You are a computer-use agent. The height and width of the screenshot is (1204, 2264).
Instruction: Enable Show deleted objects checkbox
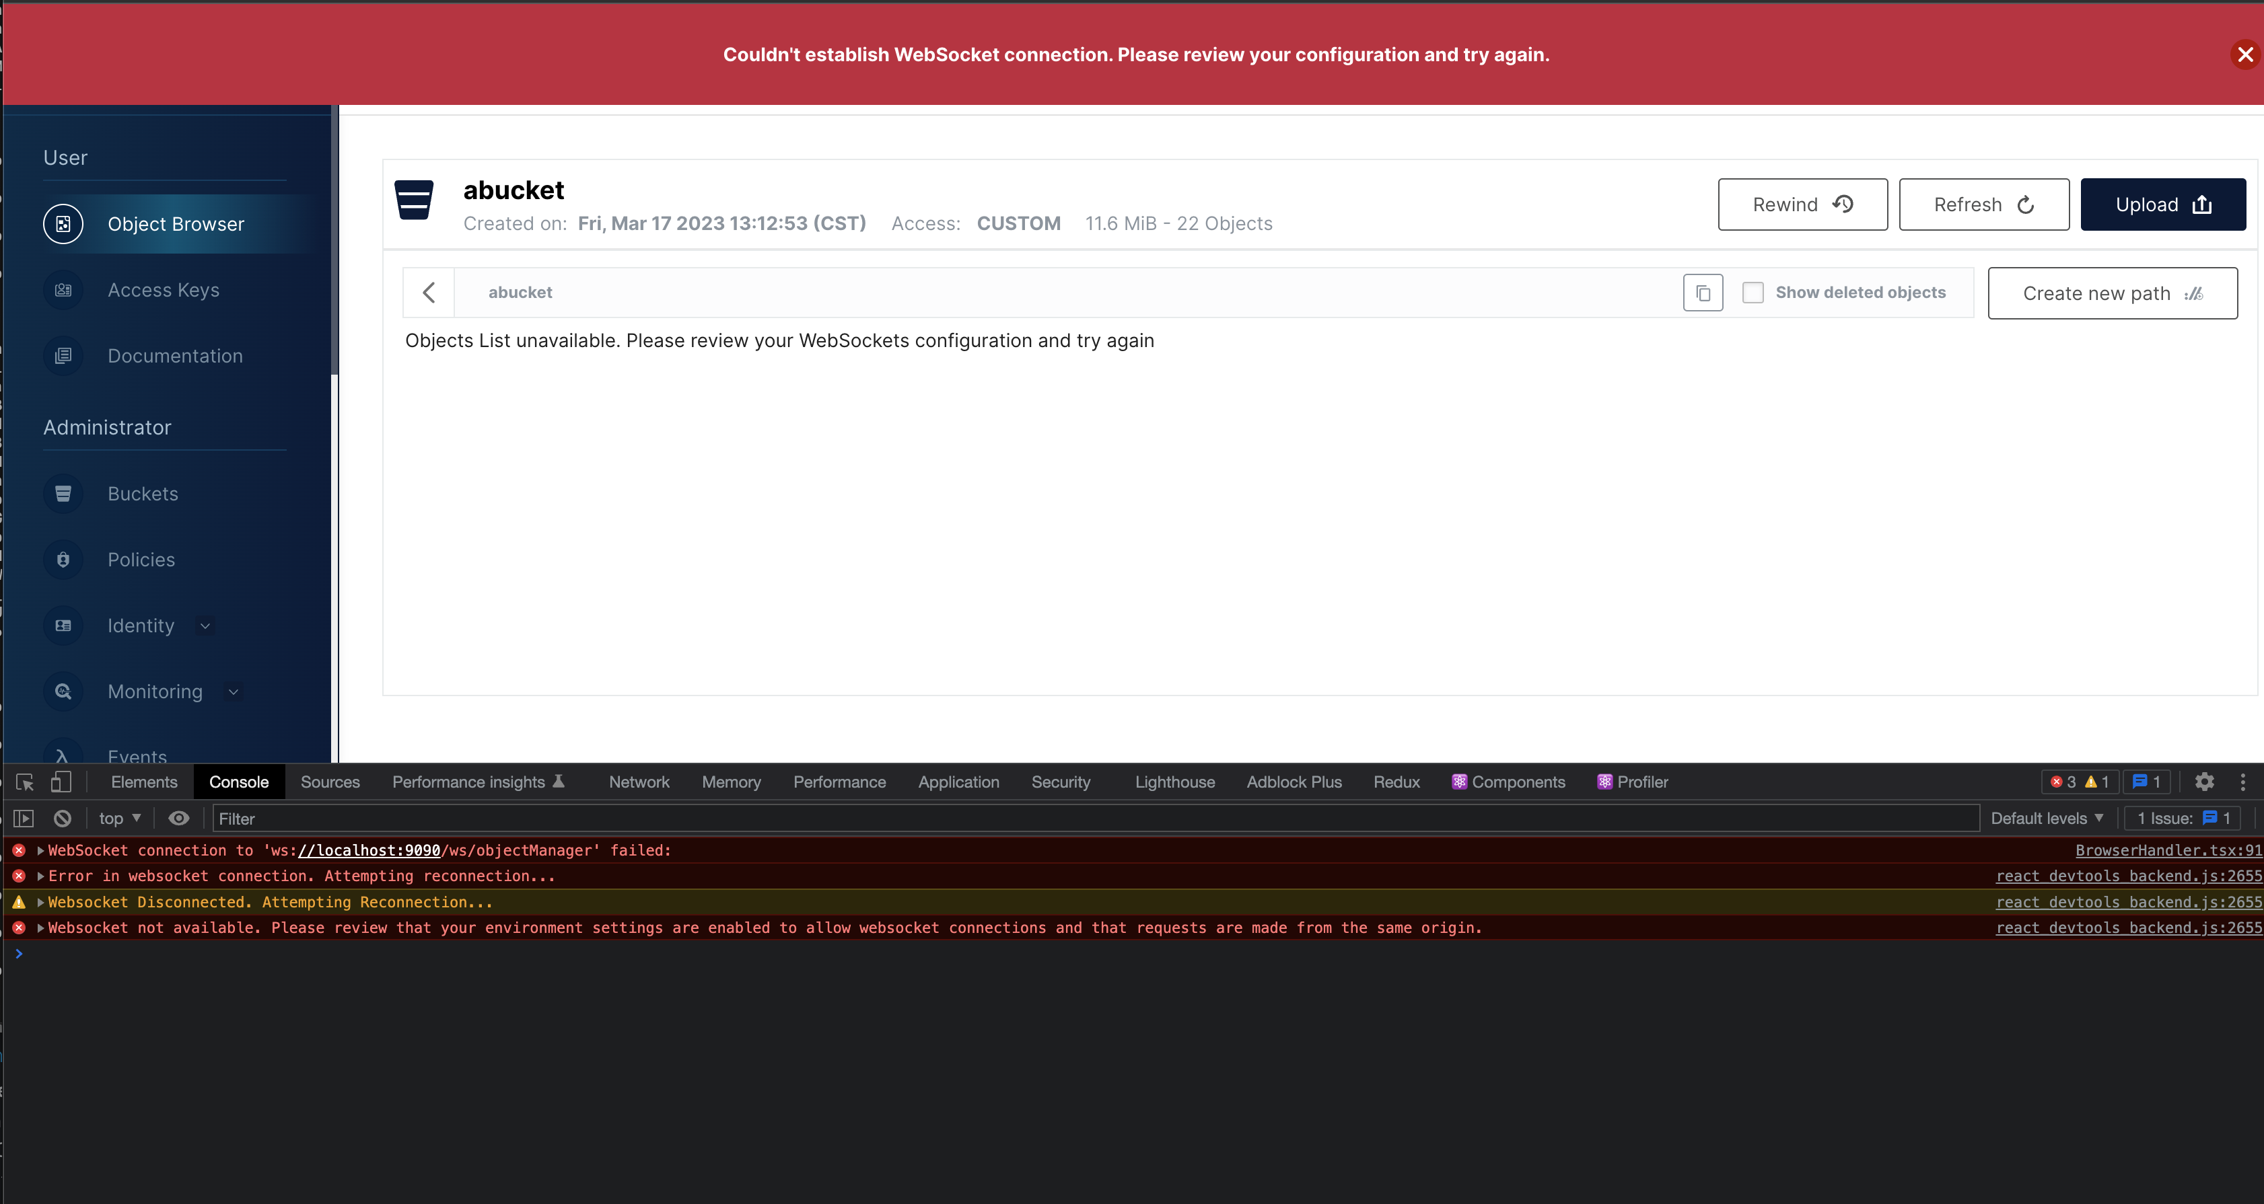click(1753, 293)
